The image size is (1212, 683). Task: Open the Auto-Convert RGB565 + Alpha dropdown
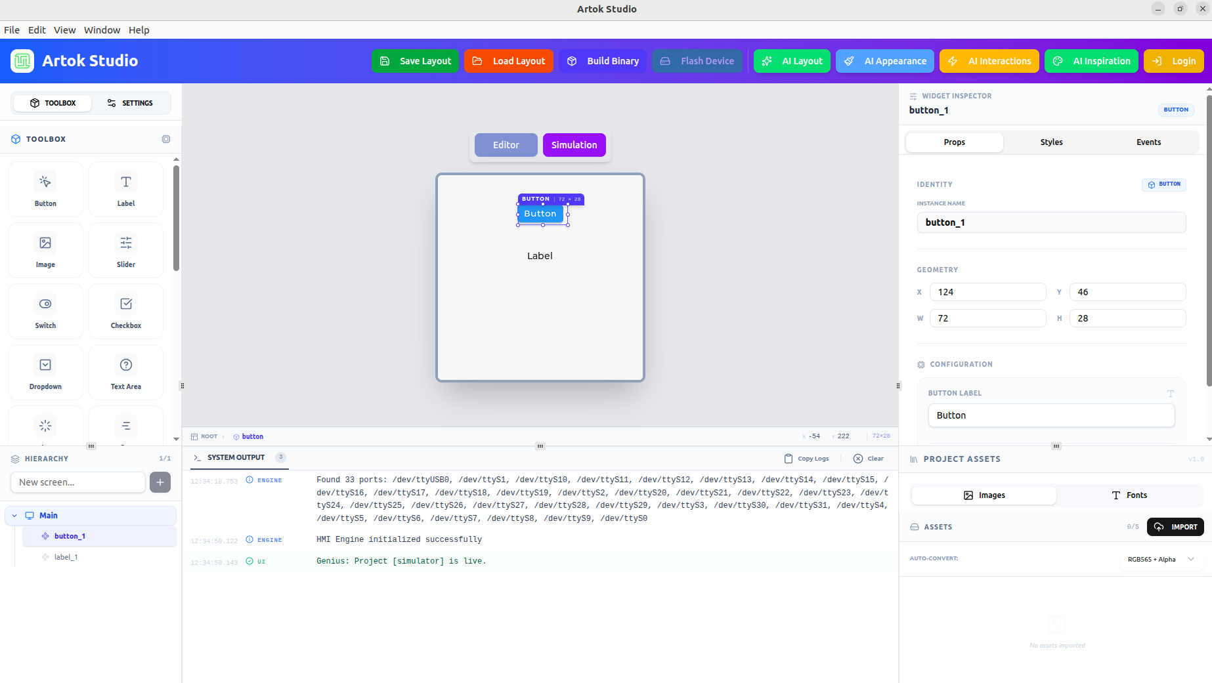[x=1160, y=560]
